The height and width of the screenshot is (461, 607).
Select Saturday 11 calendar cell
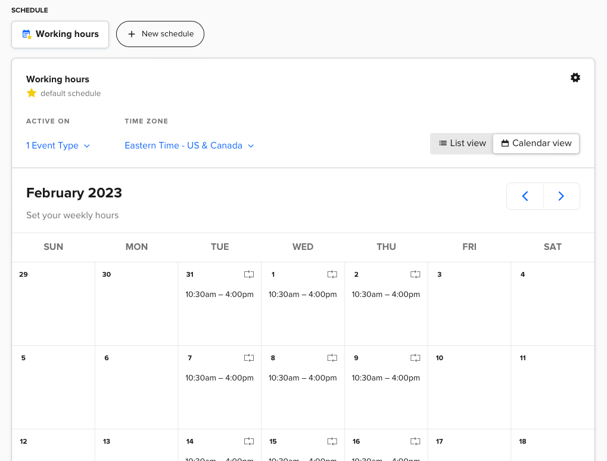[553, 387]
